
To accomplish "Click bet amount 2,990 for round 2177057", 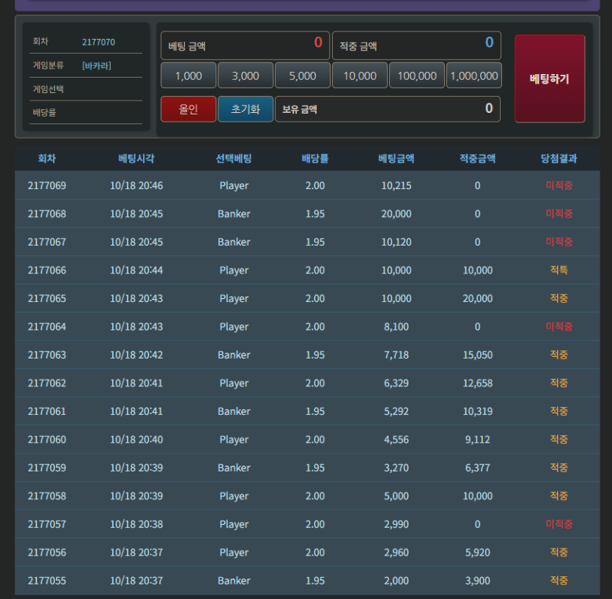I will tap(397, 524).
